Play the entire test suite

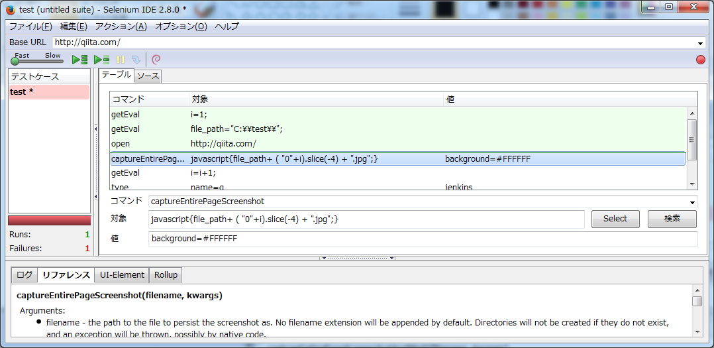click(x=79, y=60)
